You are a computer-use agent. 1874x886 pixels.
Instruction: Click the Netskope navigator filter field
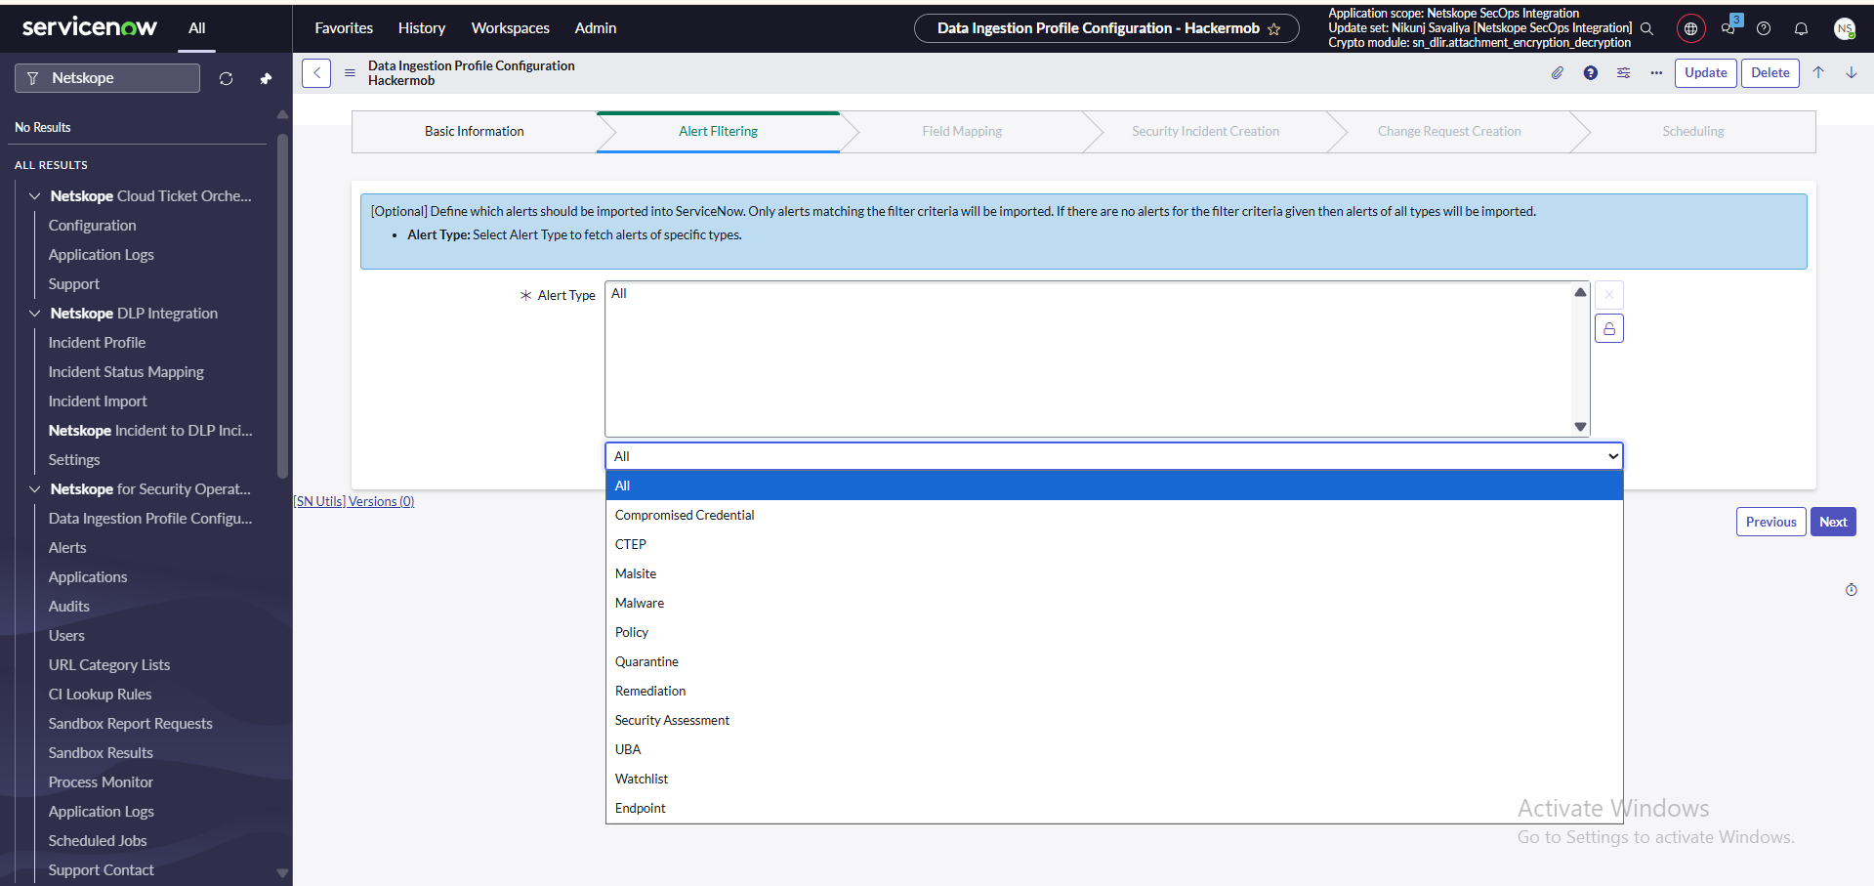click(x=107, y=78)
